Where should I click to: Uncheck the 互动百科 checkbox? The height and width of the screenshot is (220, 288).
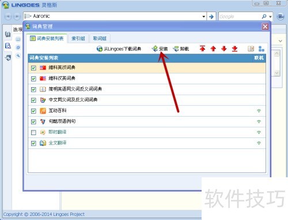click(33, 111)
